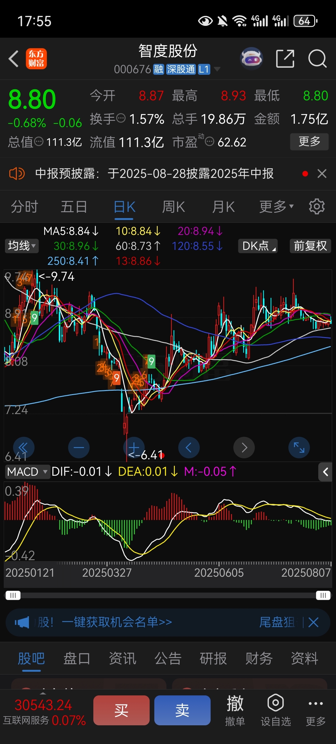Viewport: 336px width, 744px height.
Task: Switch to the 周K chart tab
Action: pyautogui.click(x=173, y=207)
